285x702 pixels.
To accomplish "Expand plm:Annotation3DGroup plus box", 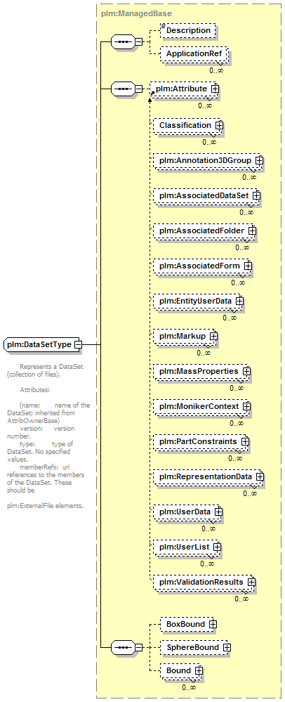I will tap(259, 160).
